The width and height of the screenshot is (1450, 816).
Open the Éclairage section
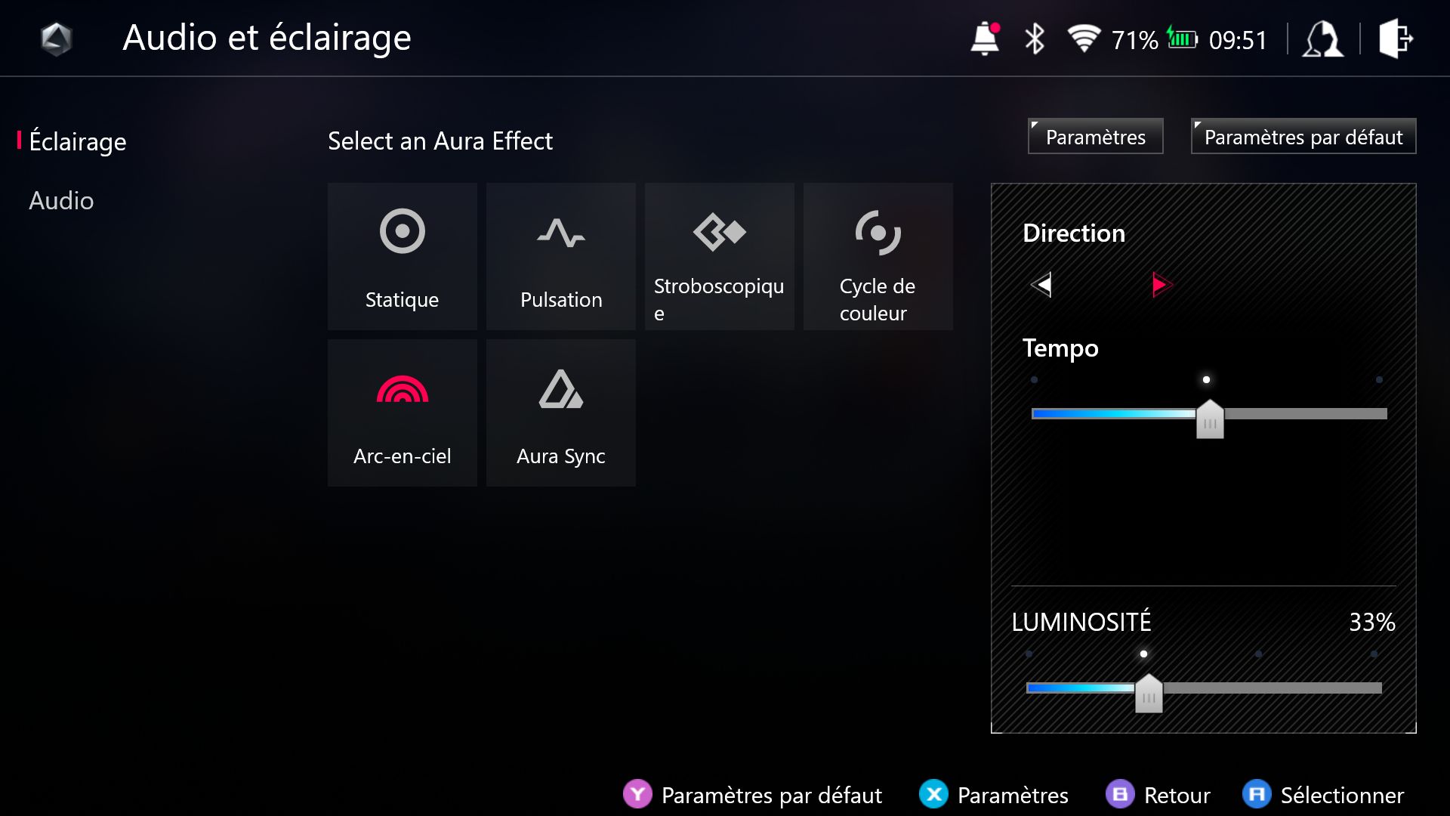[78, 141]
